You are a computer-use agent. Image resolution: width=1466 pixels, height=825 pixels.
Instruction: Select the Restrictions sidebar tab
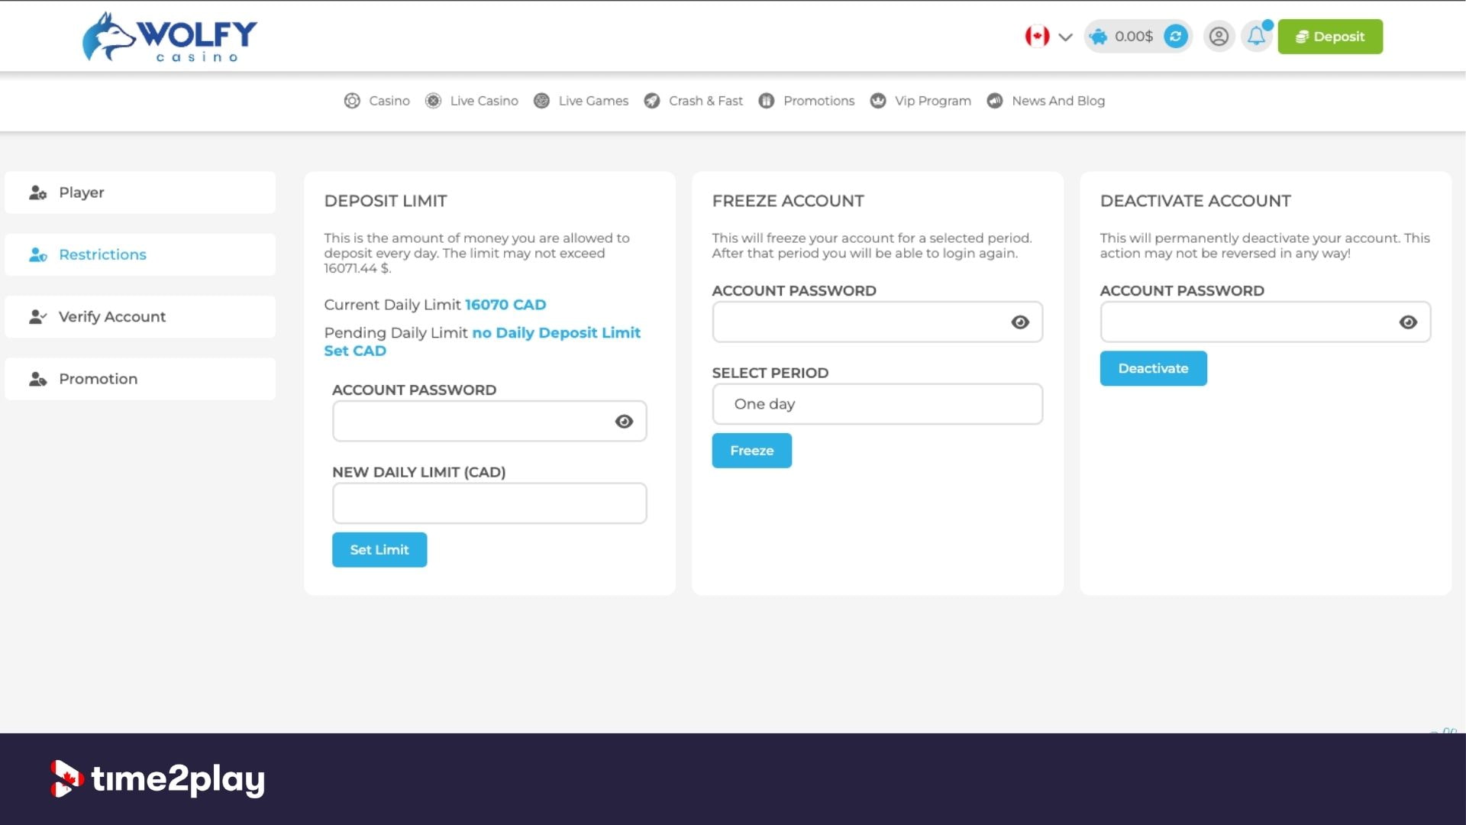140,254
